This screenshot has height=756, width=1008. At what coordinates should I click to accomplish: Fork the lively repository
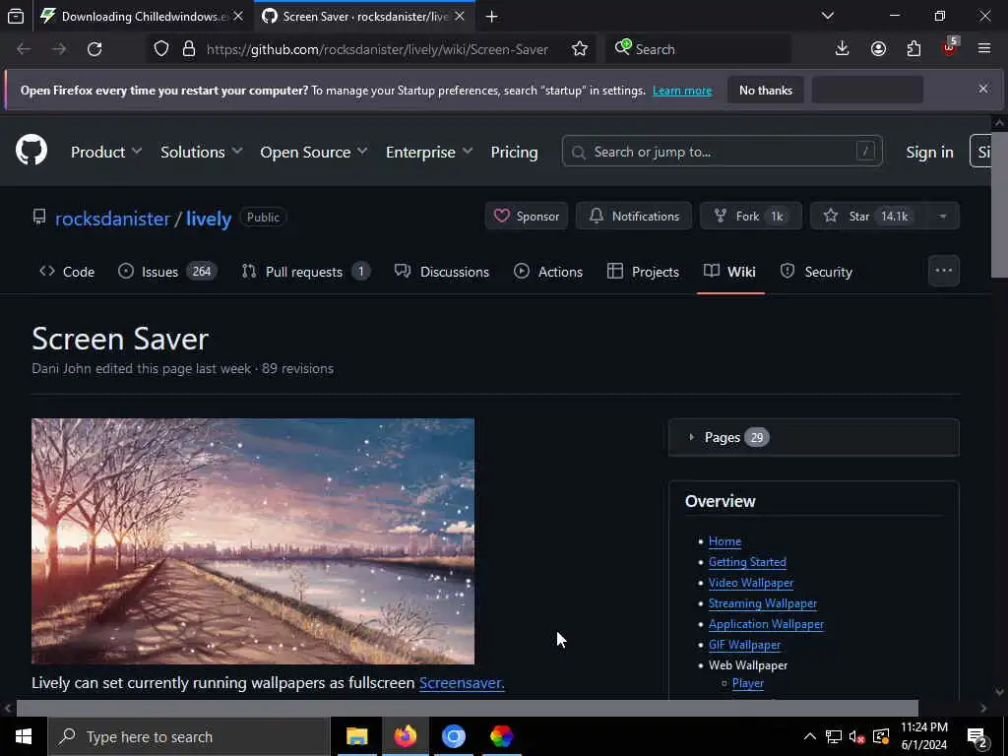(751, 216)
